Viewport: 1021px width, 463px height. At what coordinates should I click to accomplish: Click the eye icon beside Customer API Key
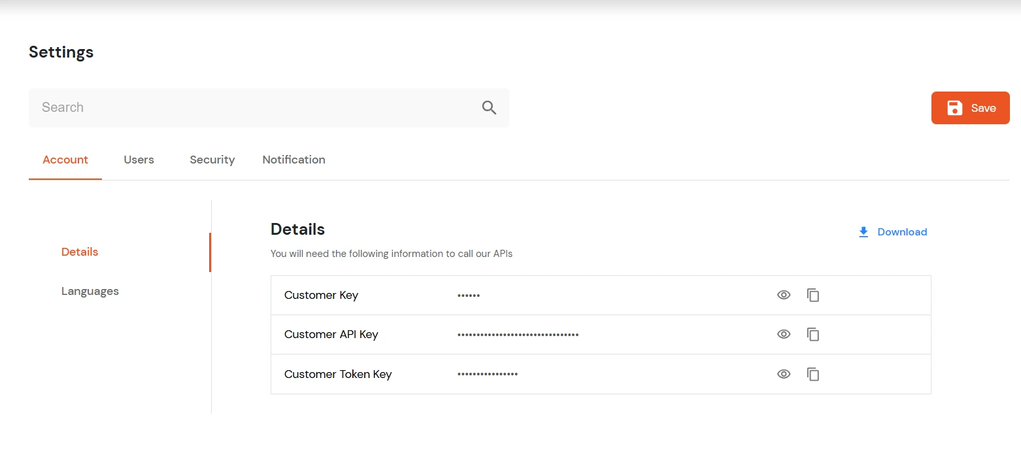(x=783, y=334)
